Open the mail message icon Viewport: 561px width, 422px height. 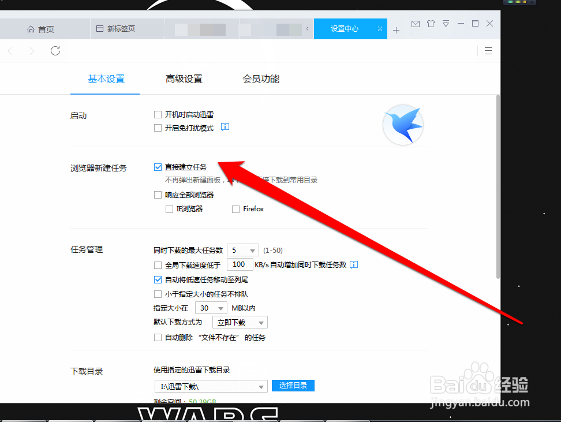[x=416, y=24]
